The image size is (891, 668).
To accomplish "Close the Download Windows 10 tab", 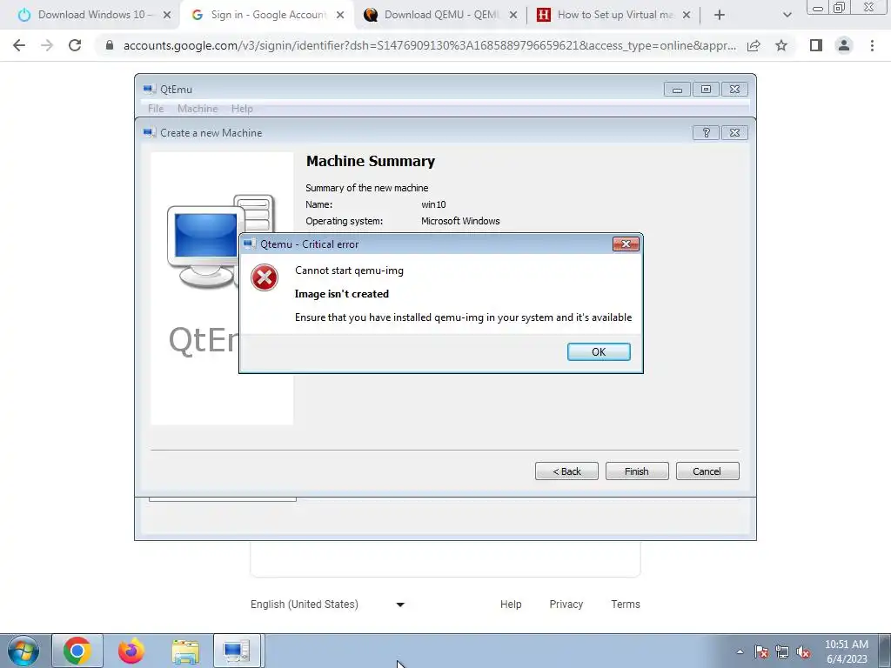I will 166,15.
